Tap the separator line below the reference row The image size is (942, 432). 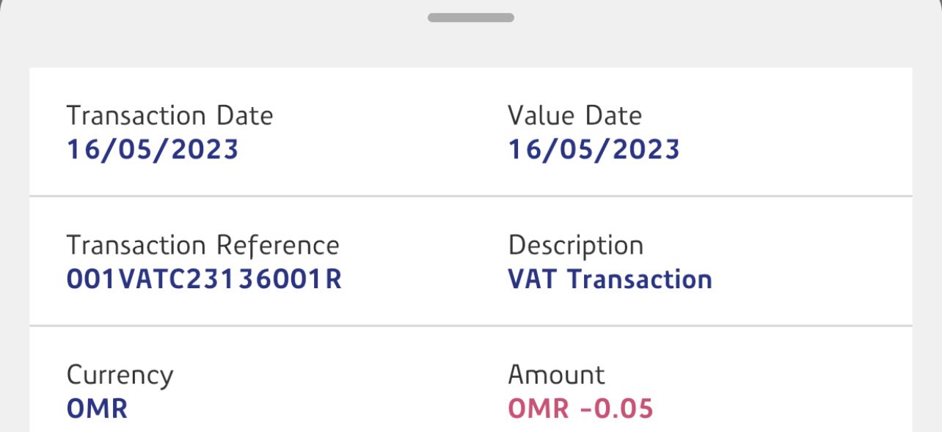coord(470,326)
